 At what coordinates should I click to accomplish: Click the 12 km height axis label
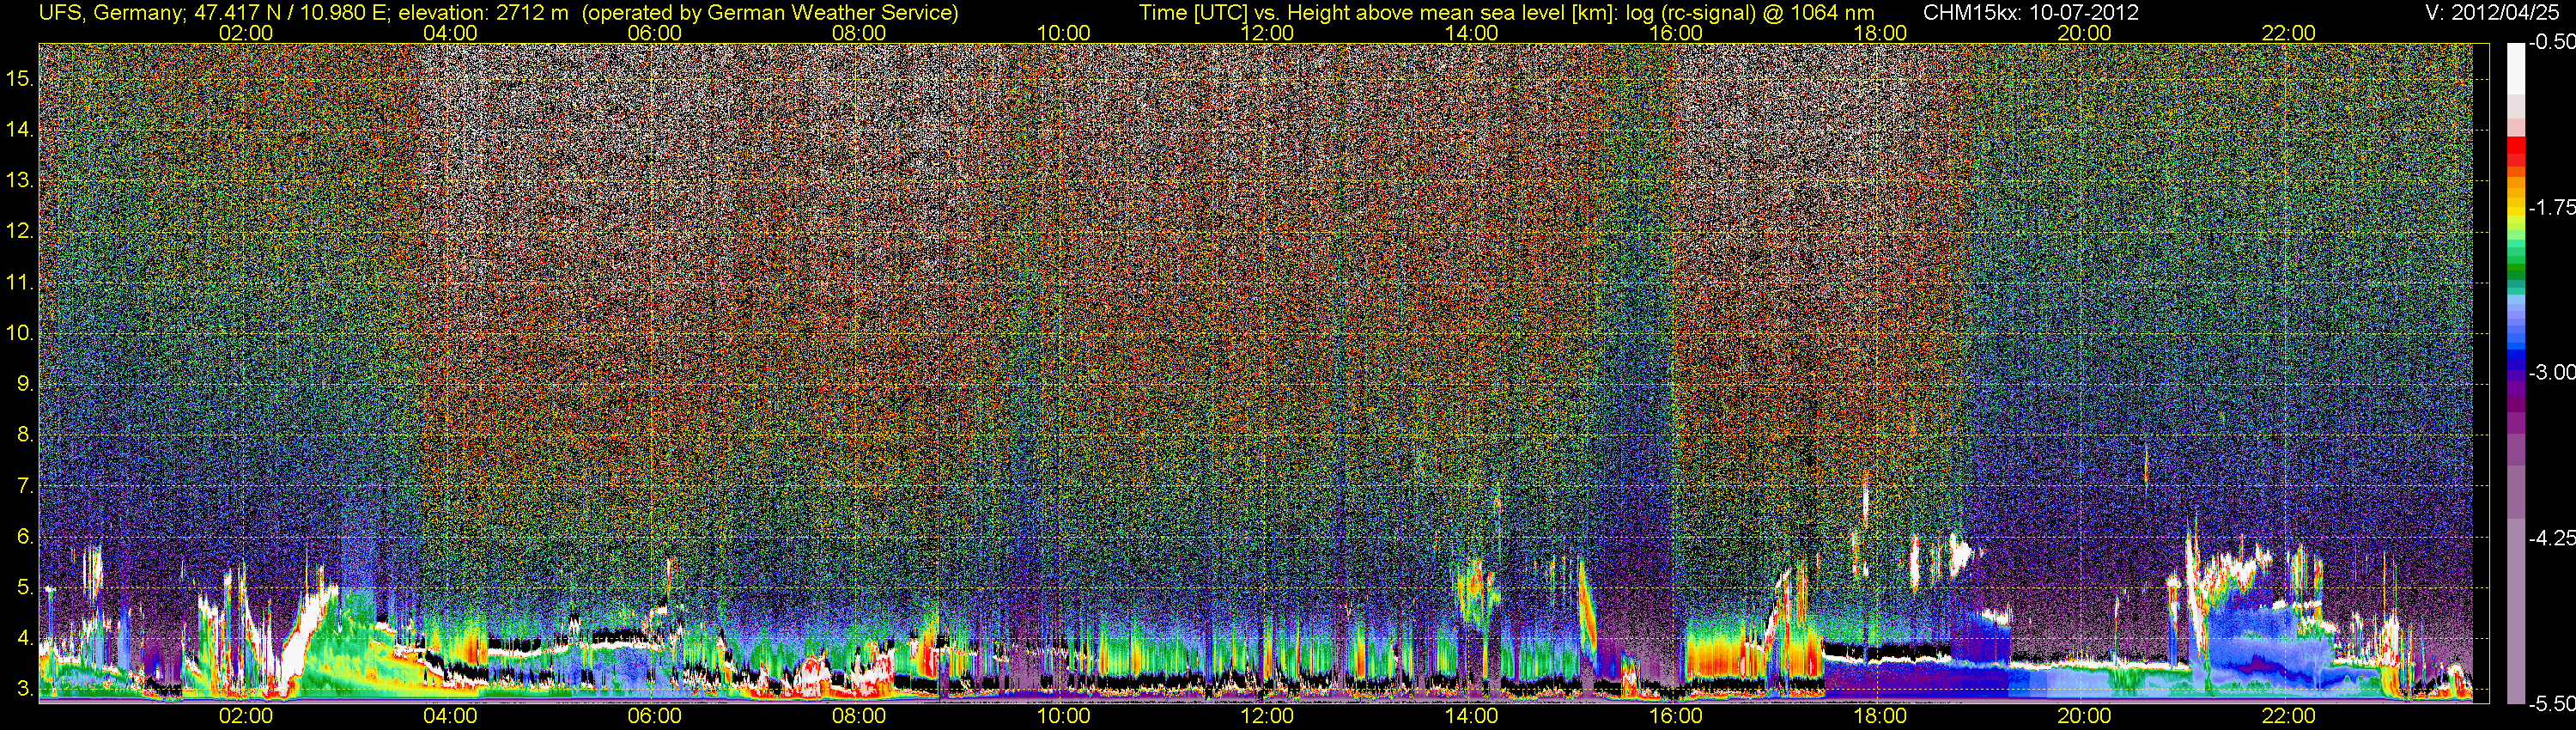click(x=20, y=232)
